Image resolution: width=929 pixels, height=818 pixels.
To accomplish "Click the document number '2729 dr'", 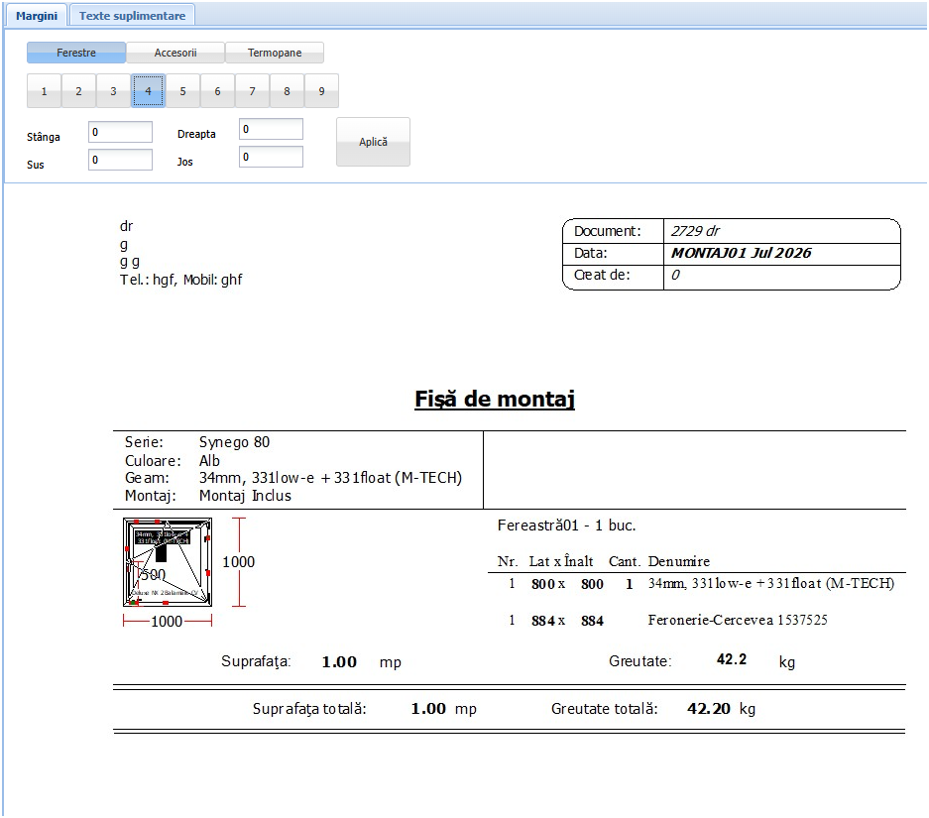I will click(x=695, y=231).
